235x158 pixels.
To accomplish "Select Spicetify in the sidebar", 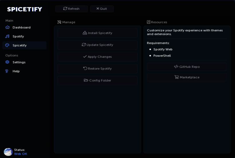I will coord(24,45).
